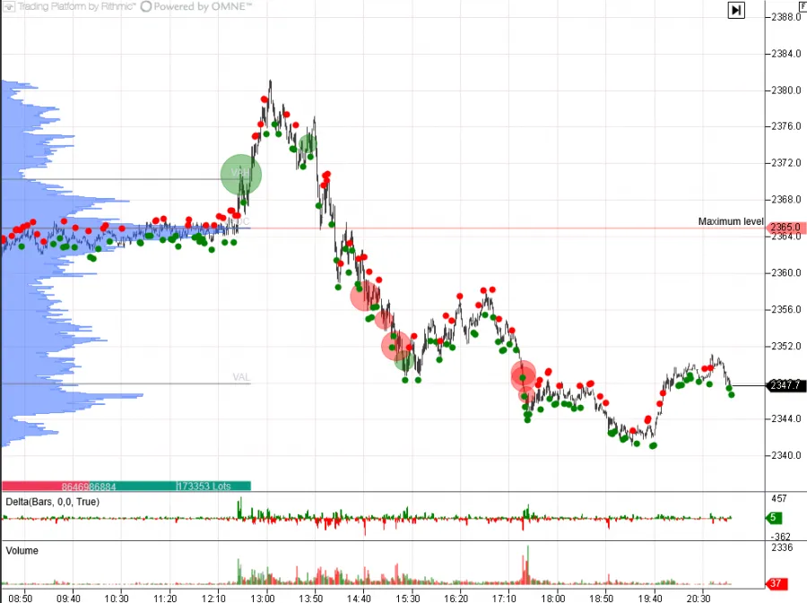Click the 13:00 time axis label

[x=262, y=598]
